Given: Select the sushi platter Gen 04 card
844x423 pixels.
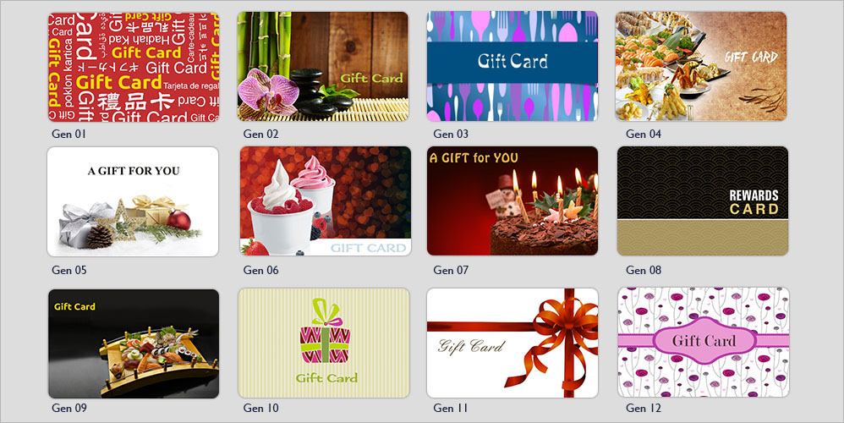Looking at the screenshot, I should [x=701, y=66].
